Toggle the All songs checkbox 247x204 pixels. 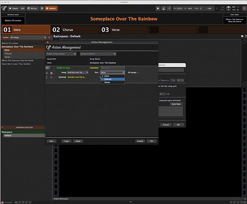138,72
